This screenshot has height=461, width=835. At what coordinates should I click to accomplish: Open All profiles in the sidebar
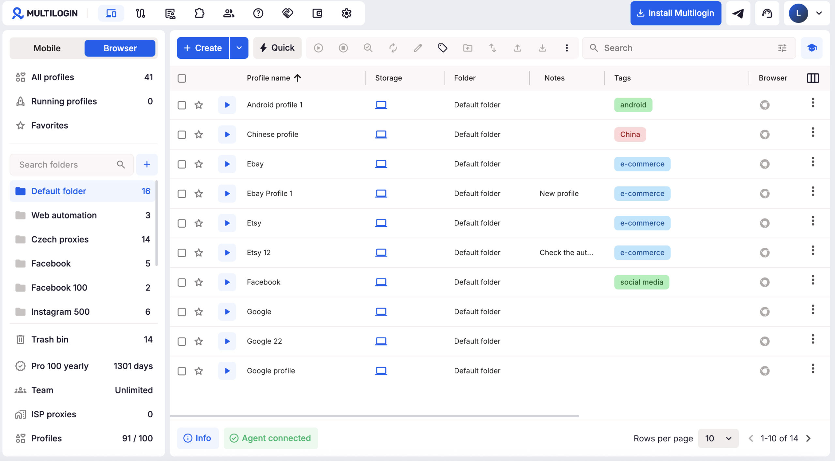(x=84, y=77)
